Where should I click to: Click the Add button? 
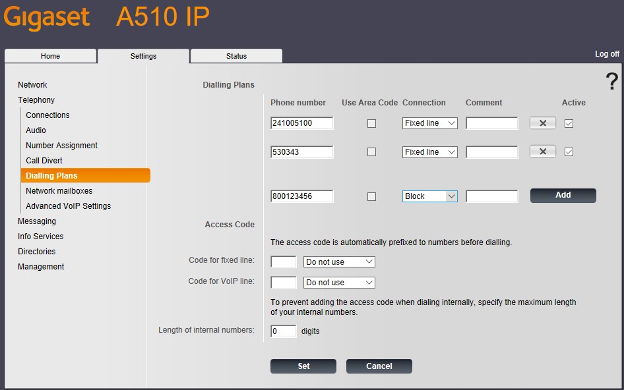[563, 195]
